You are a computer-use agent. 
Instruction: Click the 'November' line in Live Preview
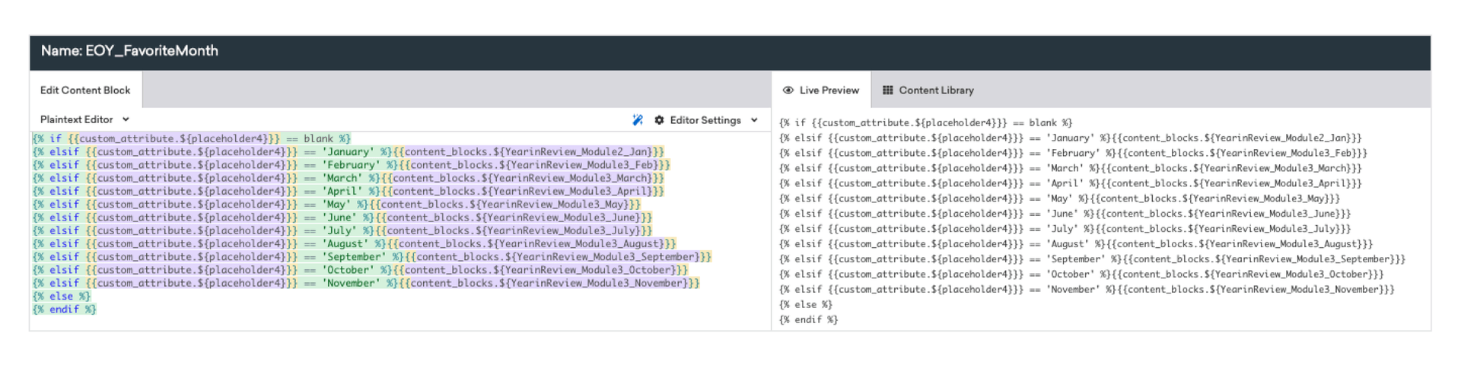[x=1087, y=290]
